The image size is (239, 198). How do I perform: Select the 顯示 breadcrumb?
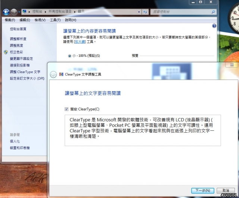(81, 12)
